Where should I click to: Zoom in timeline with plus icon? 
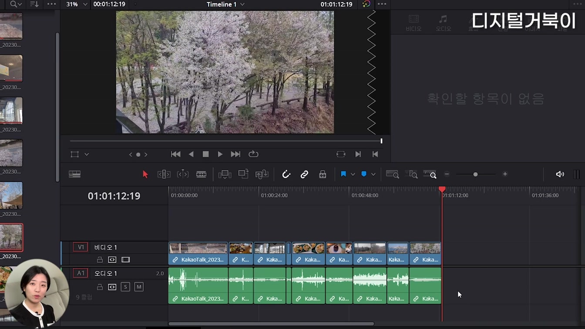click(505, 174)
